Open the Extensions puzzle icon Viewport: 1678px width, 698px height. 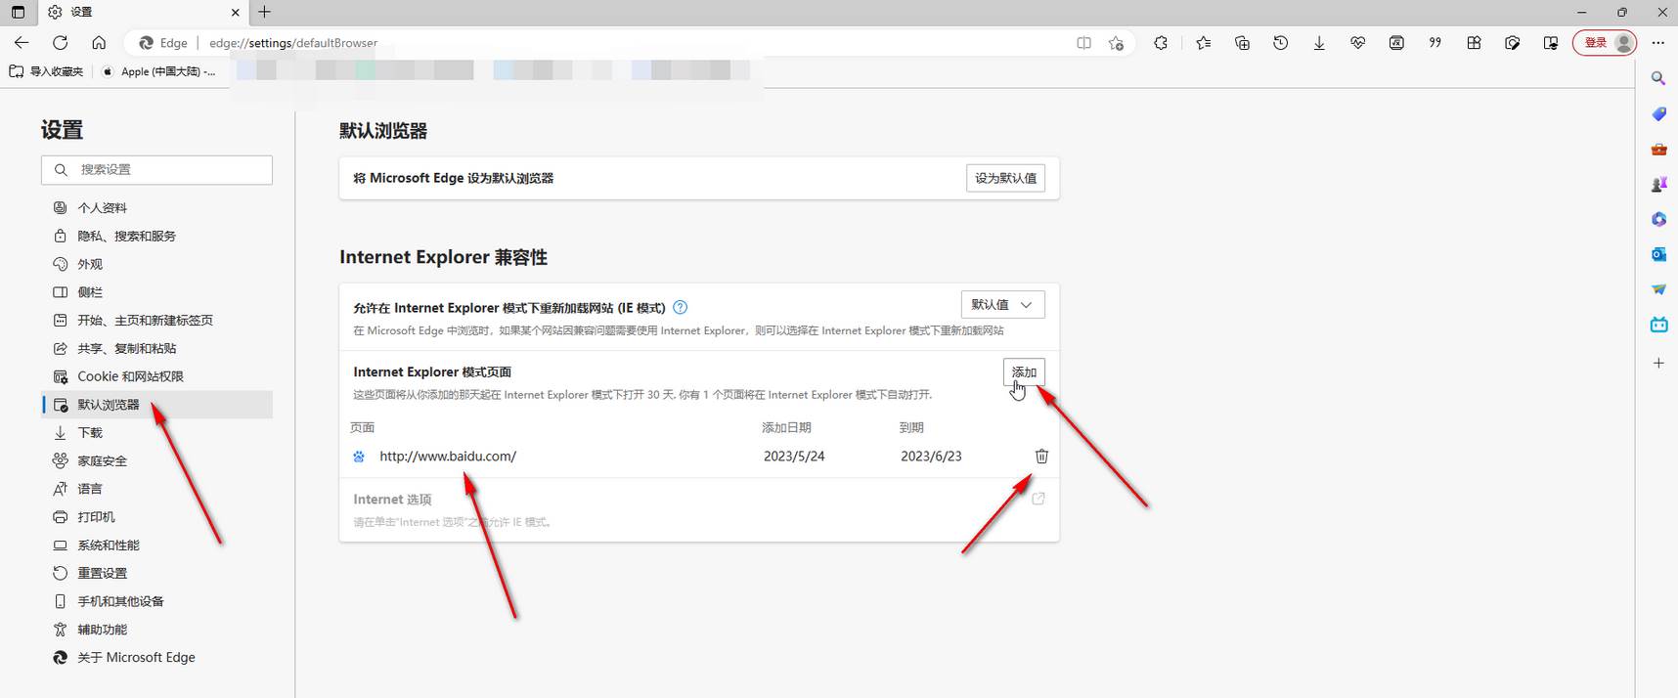pyautogui.click(x=1161, y=43)
